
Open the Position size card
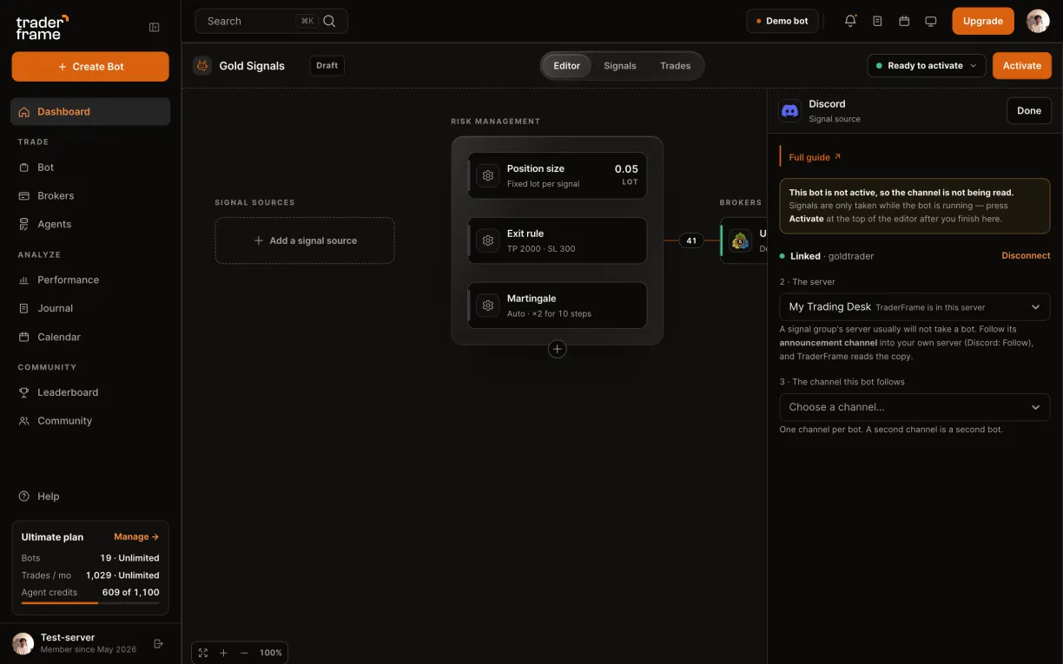pyautogui.click(x=558, y=175)
